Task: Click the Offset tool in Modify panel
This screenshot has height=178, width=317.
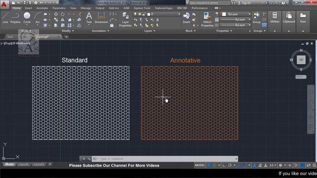Action: point(79,25)
